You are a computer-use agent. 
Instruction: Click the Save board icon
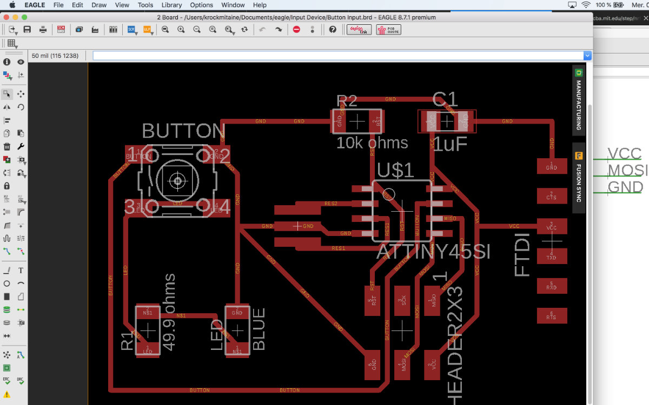point(27,29)
